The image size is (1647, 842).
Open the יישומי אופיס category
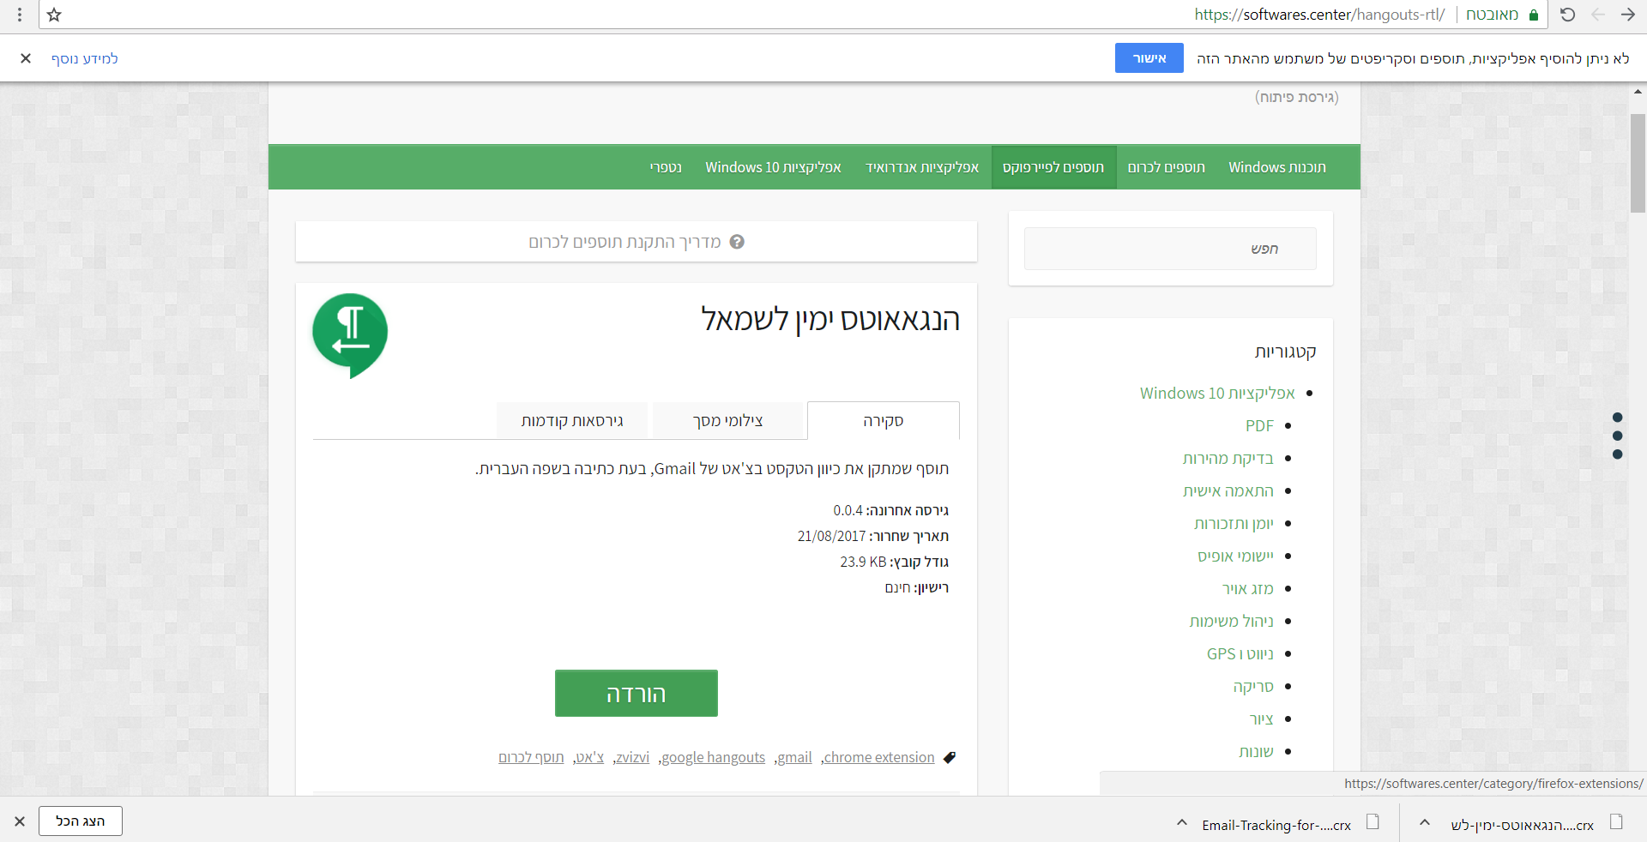1236,556
